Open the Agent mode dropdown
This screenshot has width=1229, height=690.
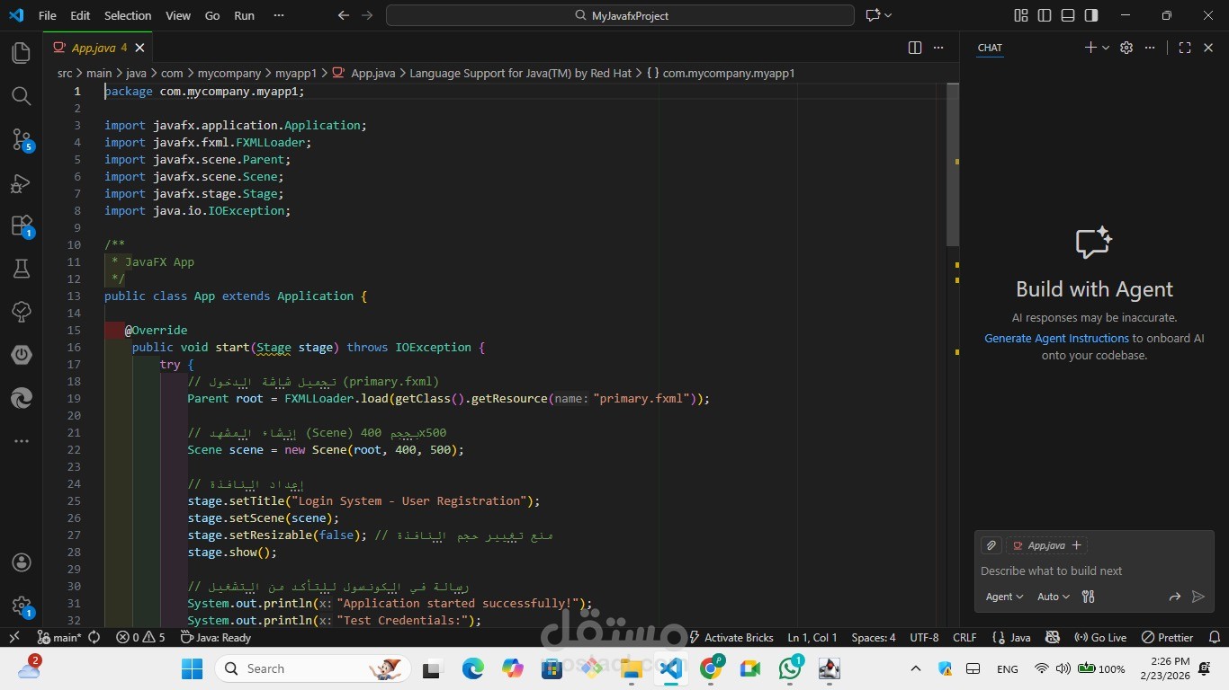pos(1004,597)
